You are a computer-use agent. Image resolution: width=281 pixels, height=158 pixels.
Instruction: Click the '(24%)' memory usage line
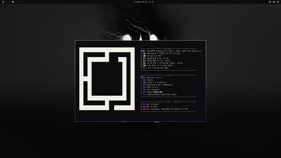[160, 65]
